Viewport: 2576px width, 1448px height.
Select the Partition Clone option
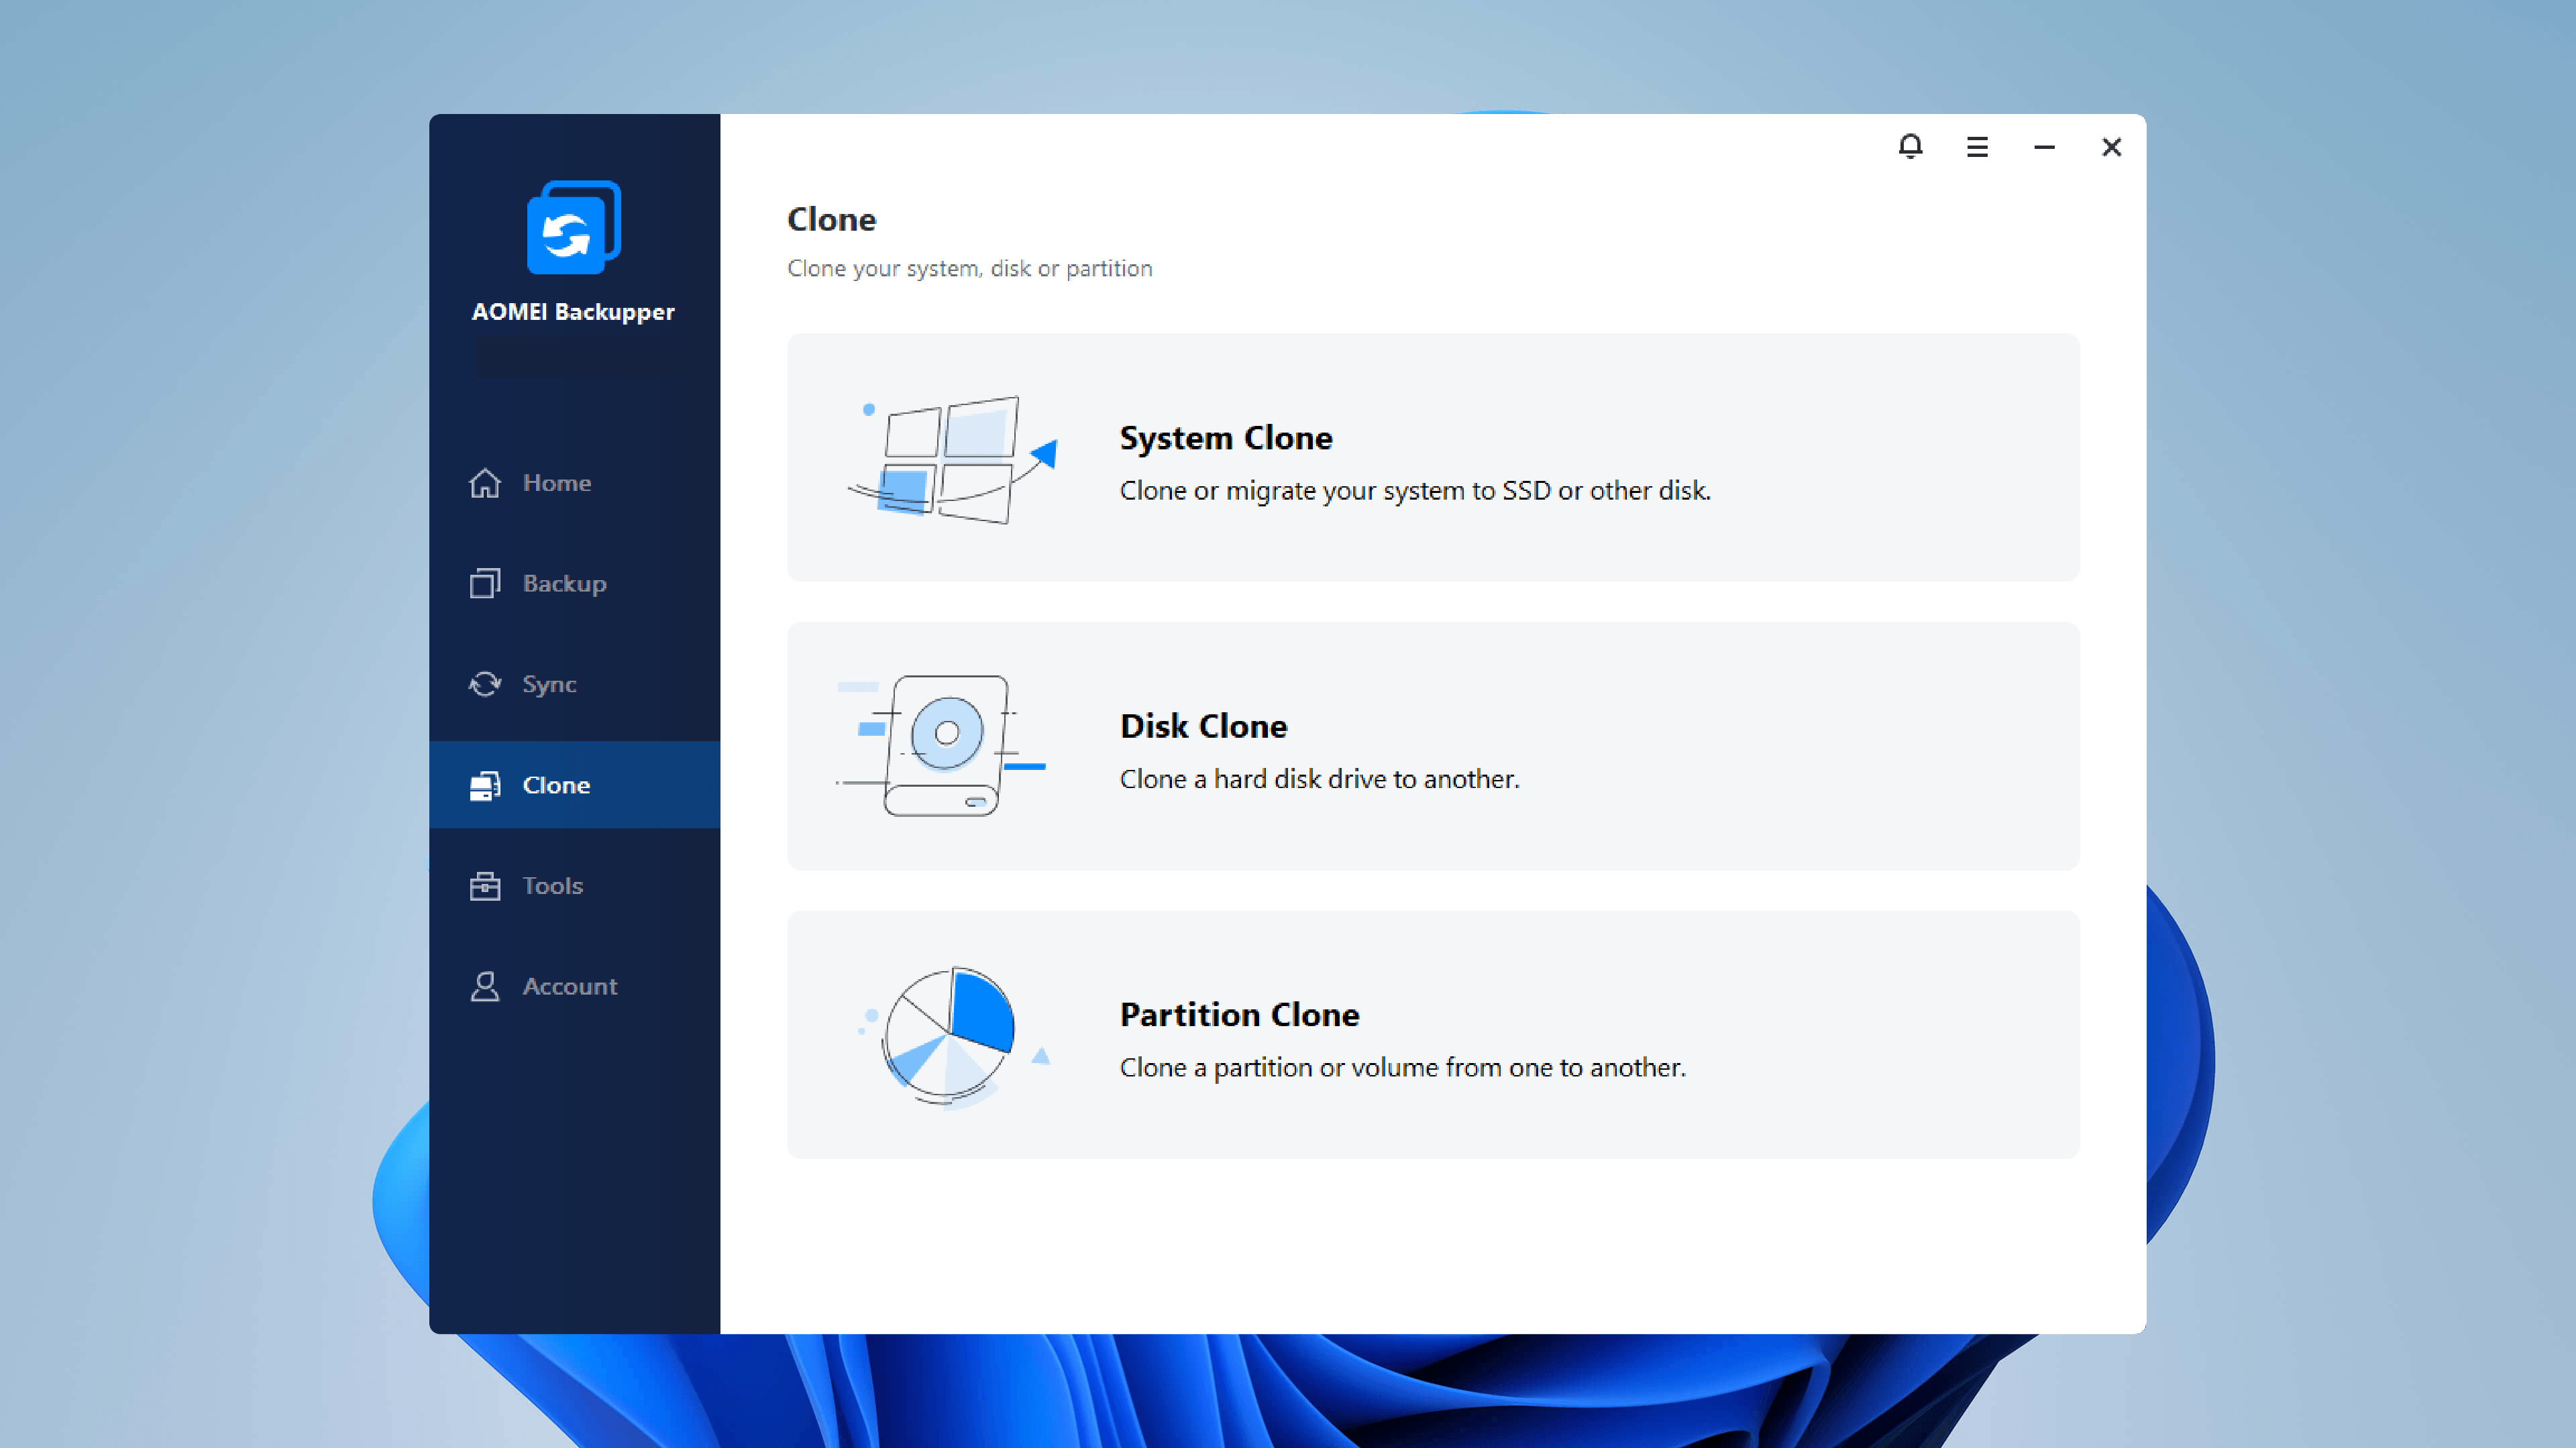(1239, 1015)
